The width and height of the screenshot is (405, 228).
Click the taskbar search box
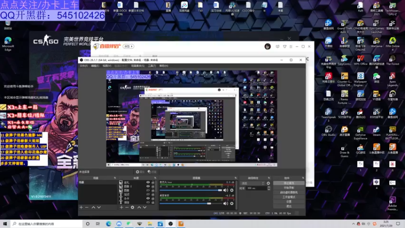[47, 224]
